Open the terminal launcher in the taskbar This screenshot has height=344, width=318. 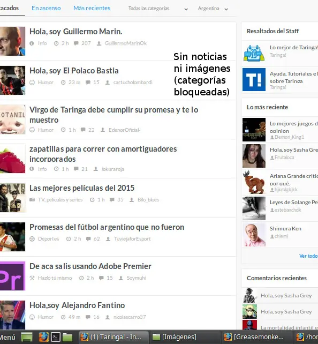(x=56, y=337)
